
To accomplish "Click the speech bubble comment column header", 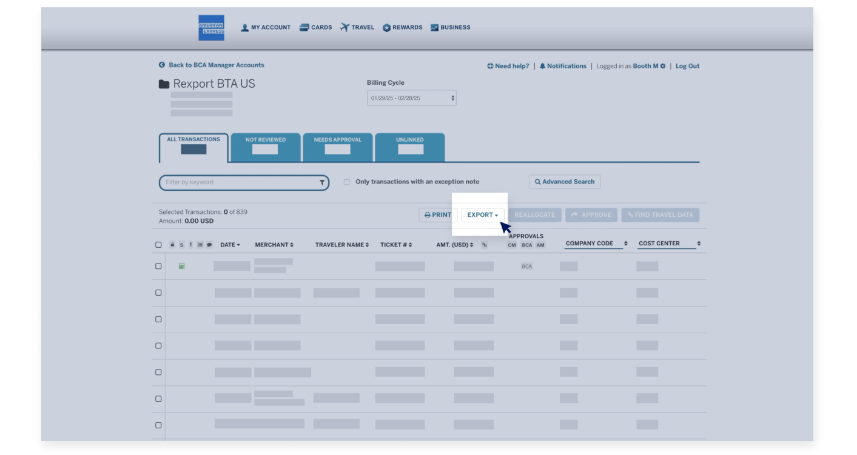I will click(209, 244).
